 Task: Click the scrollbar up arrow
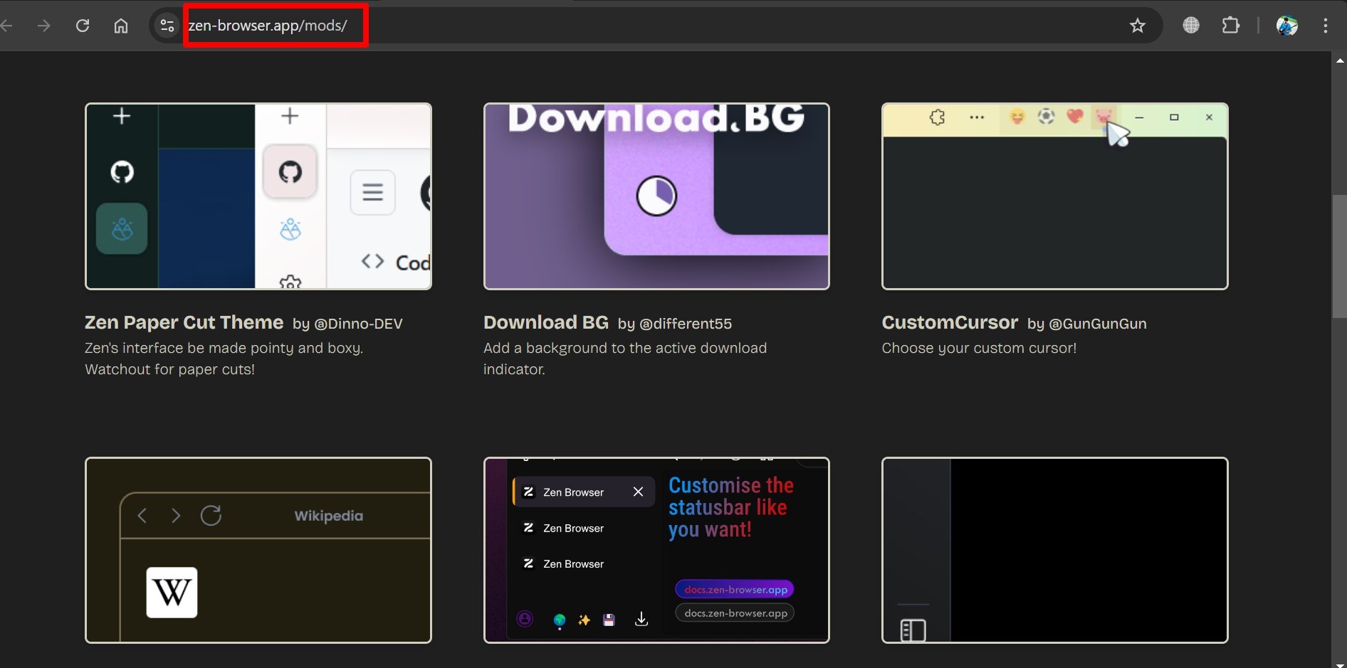pos(1340,60)
